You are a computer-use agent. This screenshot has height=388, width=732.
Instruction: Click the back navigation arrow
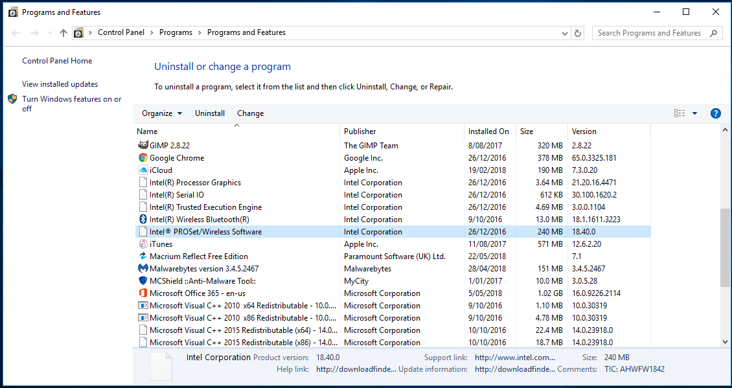(x=16, y=32)
